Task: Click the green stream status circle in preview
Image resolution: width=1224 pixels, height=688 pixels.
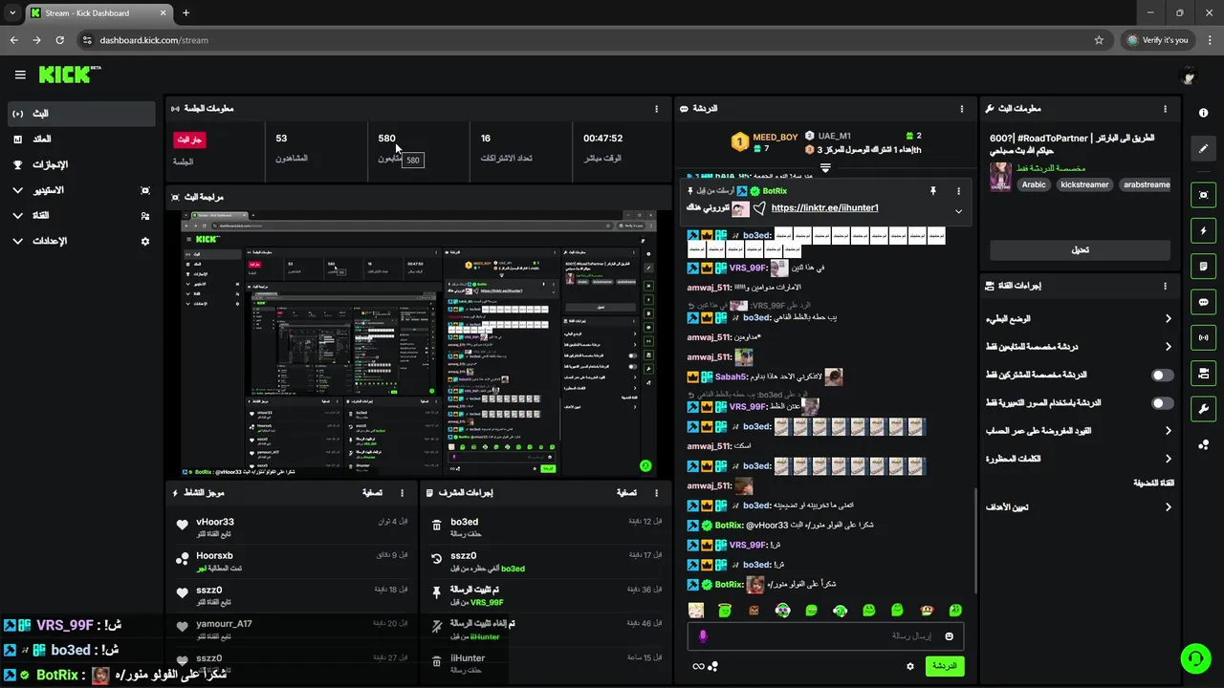Action: pos(645,466)
